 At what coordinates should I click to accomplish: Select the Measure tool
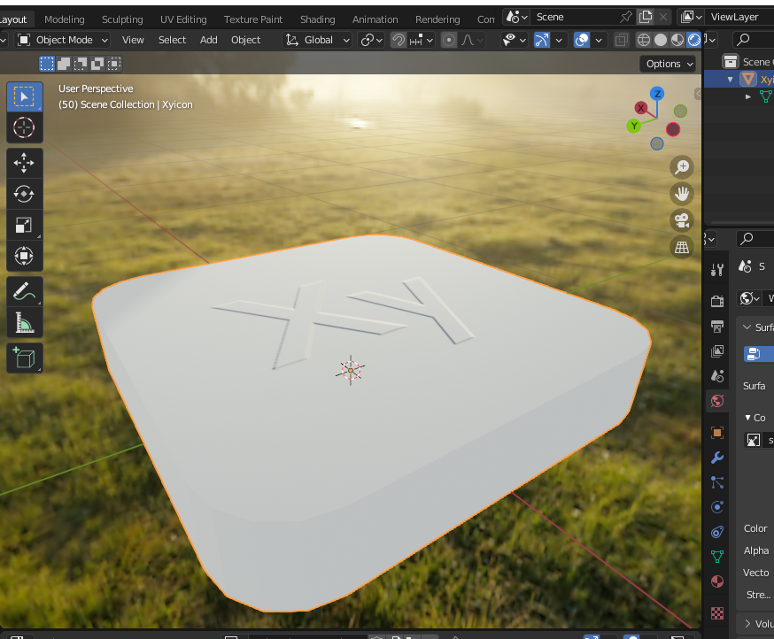click(25, 322)
